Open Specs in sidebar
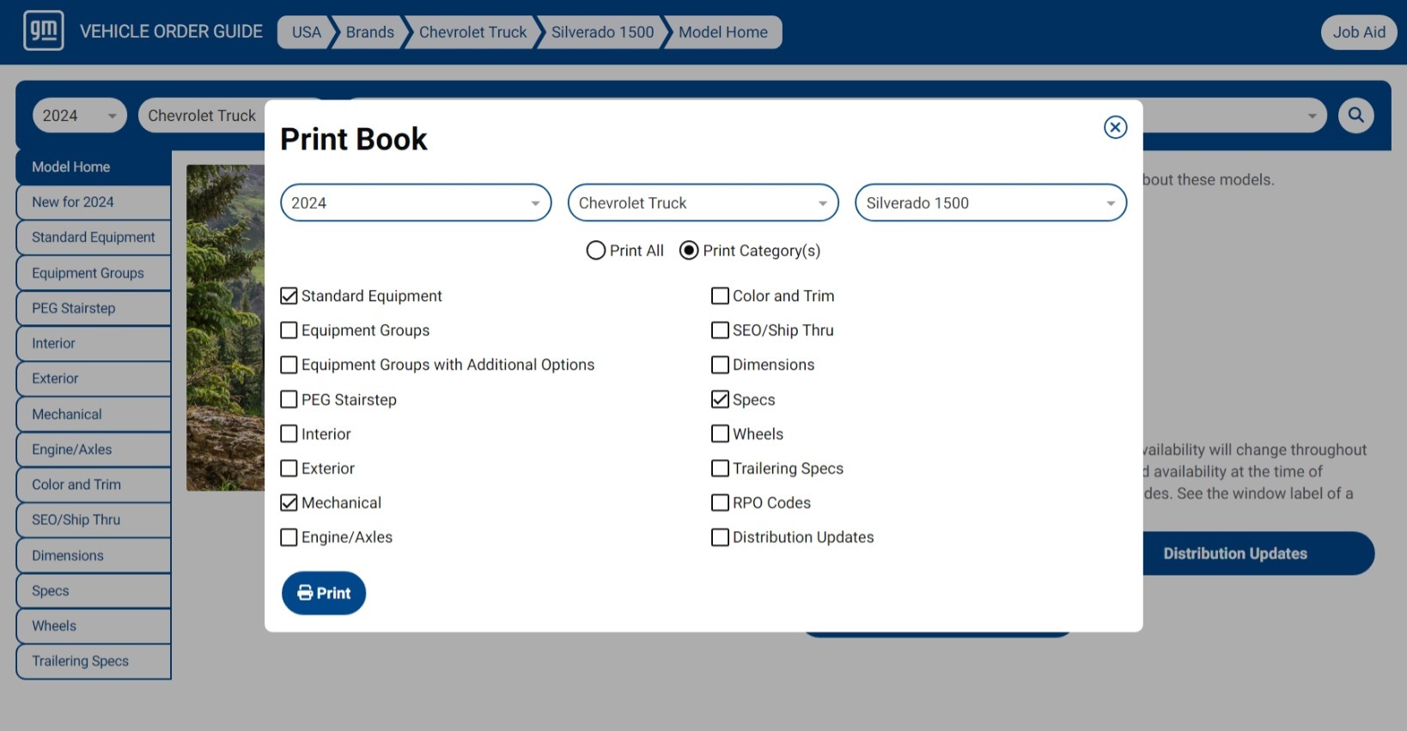This screenshot has width=1407, height=731. pos(94,591)
